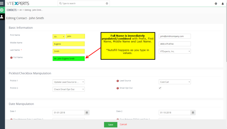Click the Picklist 1 label
227x129 pixels.
click(14, 81)
